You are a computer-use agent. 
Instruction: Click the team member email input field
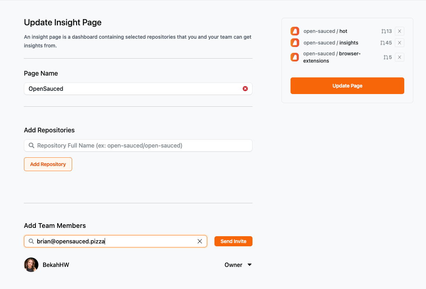116,241
